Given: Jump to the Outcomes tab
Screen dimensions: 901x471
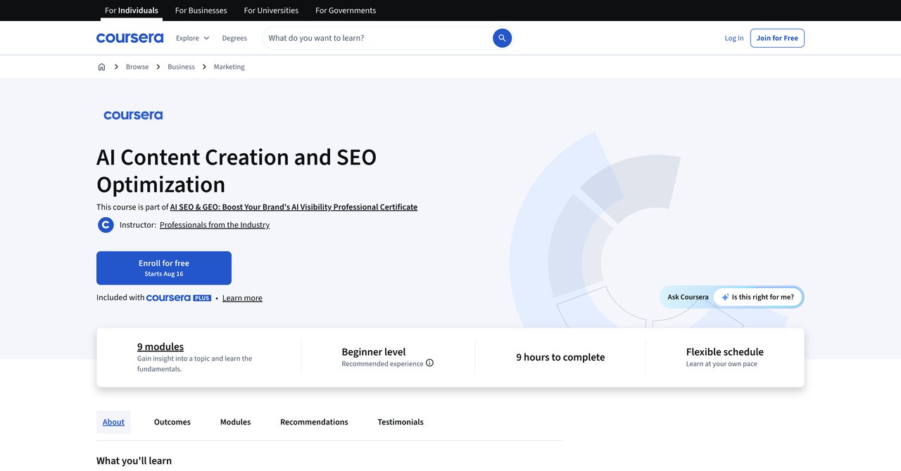Looking at the screenshot, I should [x=172, y=422].
